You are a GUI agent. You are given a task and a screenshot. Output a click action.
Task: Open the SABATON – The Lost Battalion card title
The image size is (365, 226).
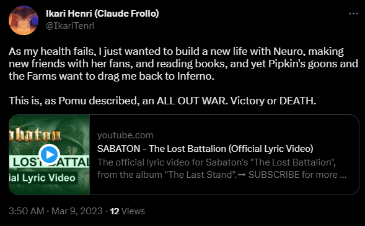click(205, 148)
